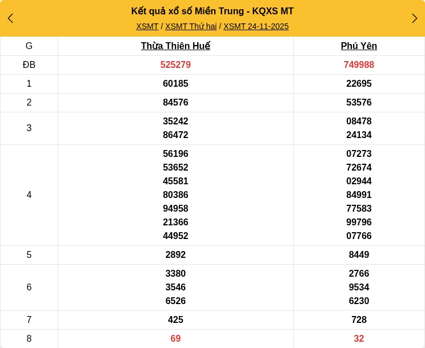Open the XSMT 24-11-2025 link
Viewport: 425px width, 348px height.
click(256, 26)
